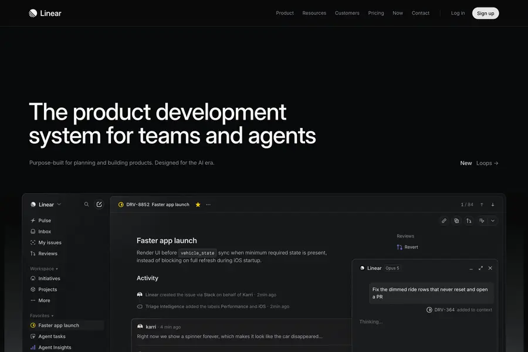Open the Now page
This screenshot has height=352, width=528.
(398, 13)
